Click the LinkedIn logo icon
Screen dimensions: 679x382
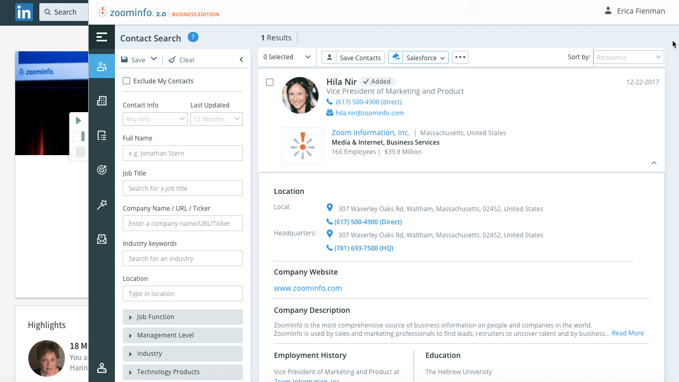click(24, 12)
